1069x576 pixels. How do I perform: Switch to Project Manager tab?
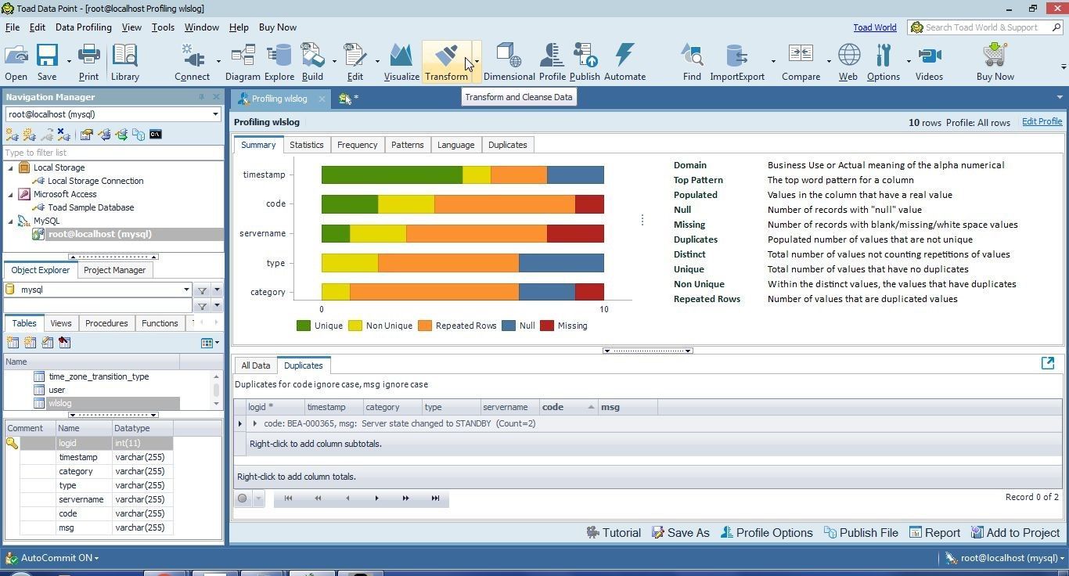point(114,270)
